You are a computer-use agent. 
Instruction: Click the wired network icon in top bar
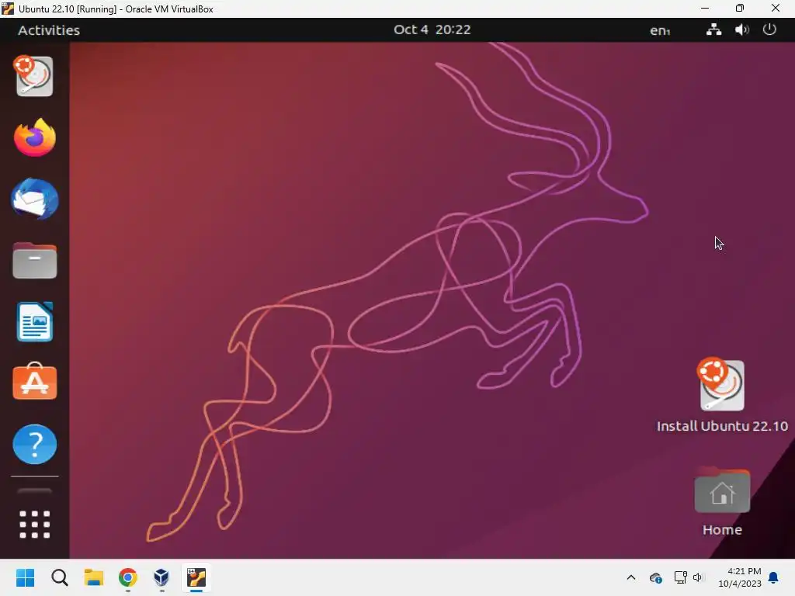714,30
